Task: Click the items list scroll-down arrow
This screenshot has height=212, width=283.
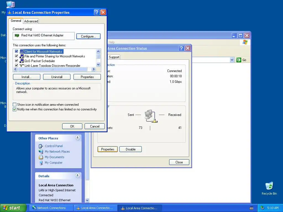Action: (x=98, y=64)
